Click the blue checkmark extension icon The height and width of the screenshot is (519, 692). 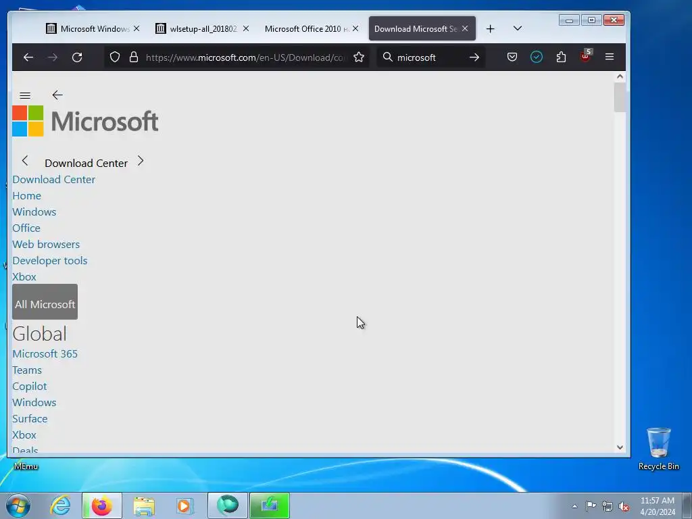[536, 57]
